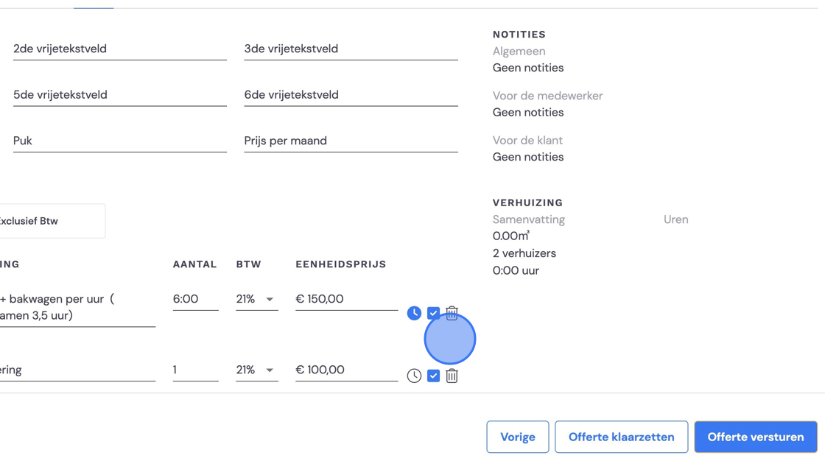Click the outlined clock icon on second row
Viewport: 825px width, 461px height.
(414, 376)
